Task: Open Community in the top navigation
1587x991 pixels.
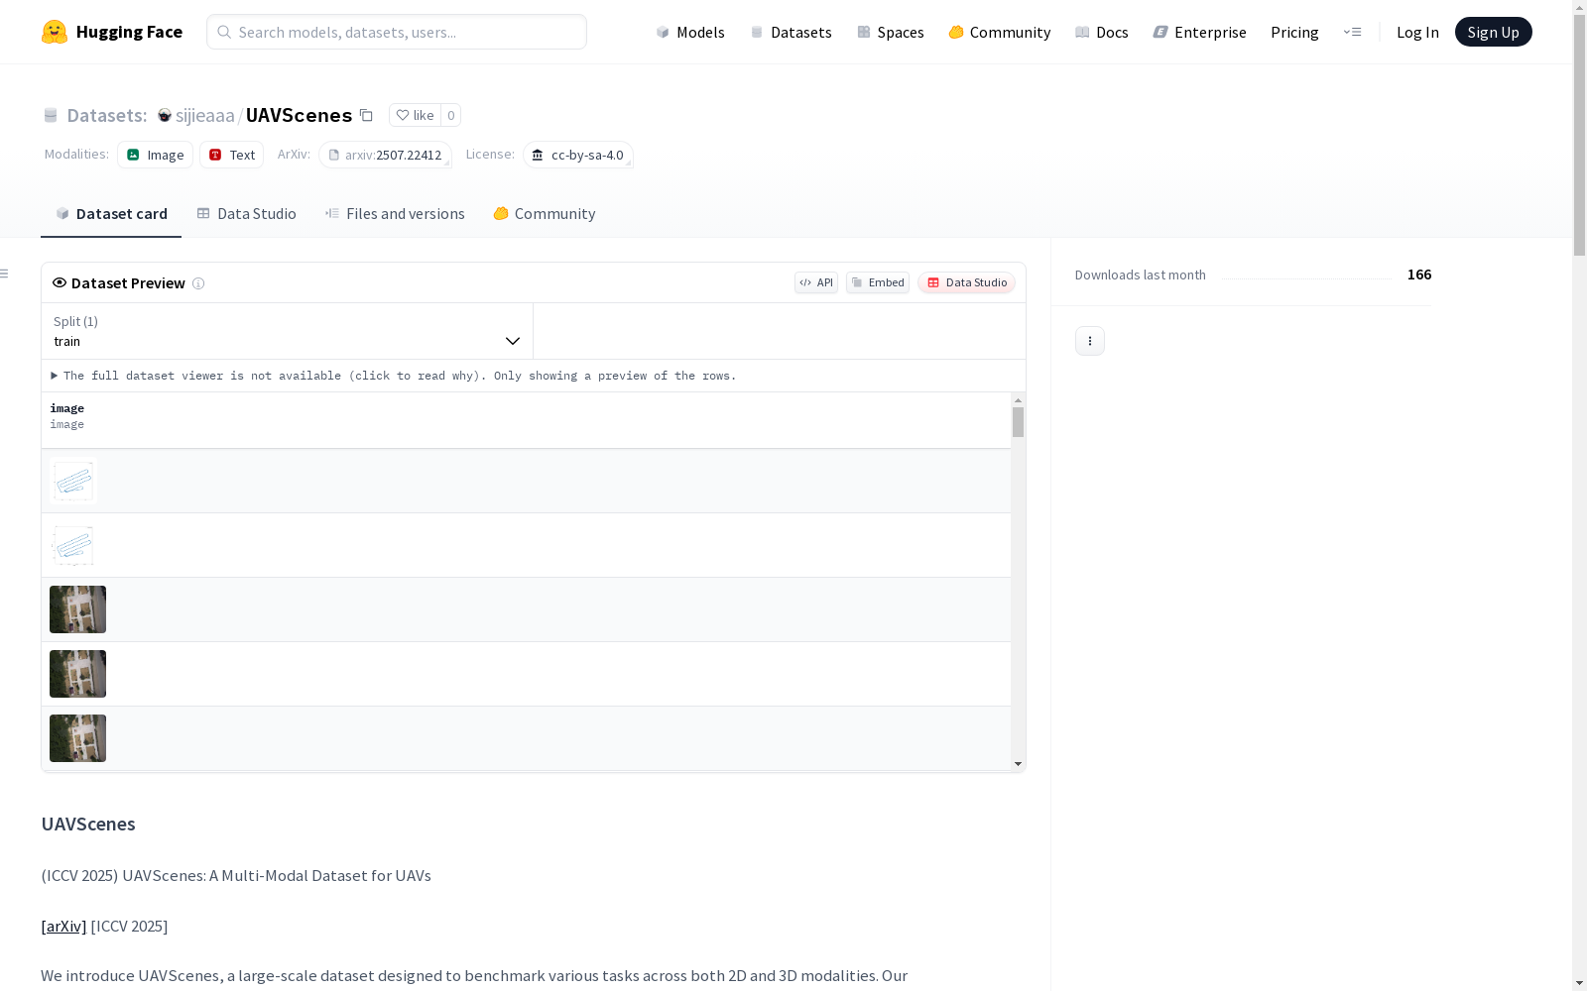Action: [x=1000, y=32]
